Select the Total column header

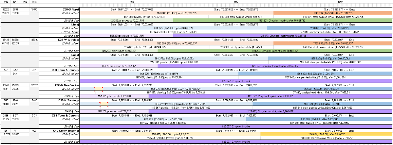[35, 2]
